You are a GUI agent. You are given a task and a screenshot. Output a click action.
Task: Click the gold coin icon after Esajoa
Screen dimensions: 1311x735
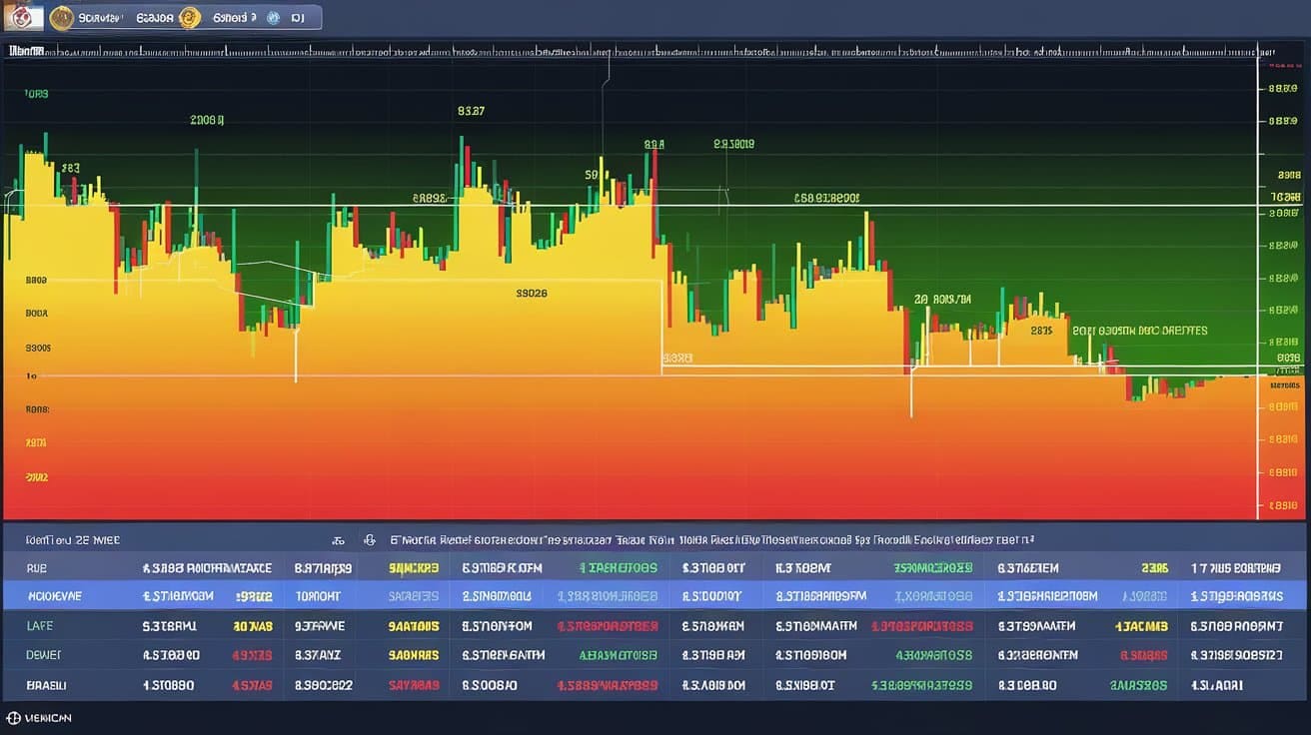[x=190, y=17]
